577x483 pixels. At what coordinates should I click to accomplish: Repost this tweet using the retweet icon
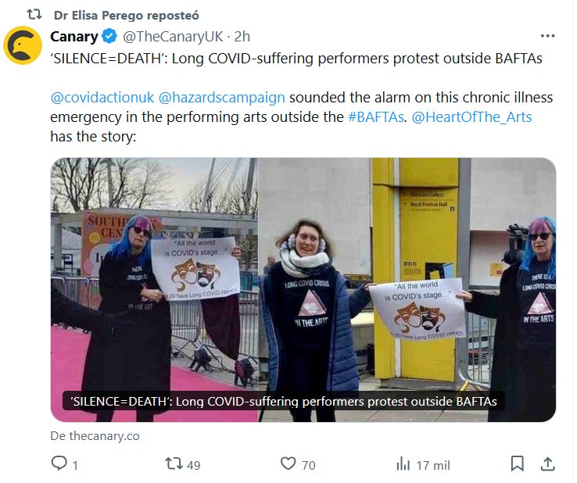[174, 463]
